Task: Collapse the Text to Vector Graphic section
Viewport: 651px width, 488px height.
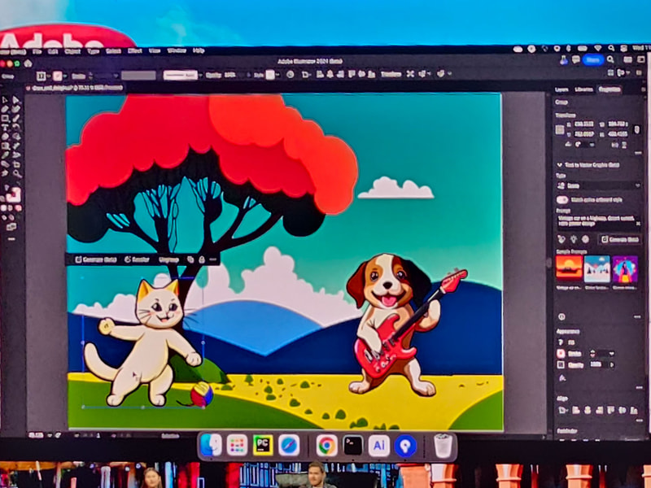Action: click(559, 165)
